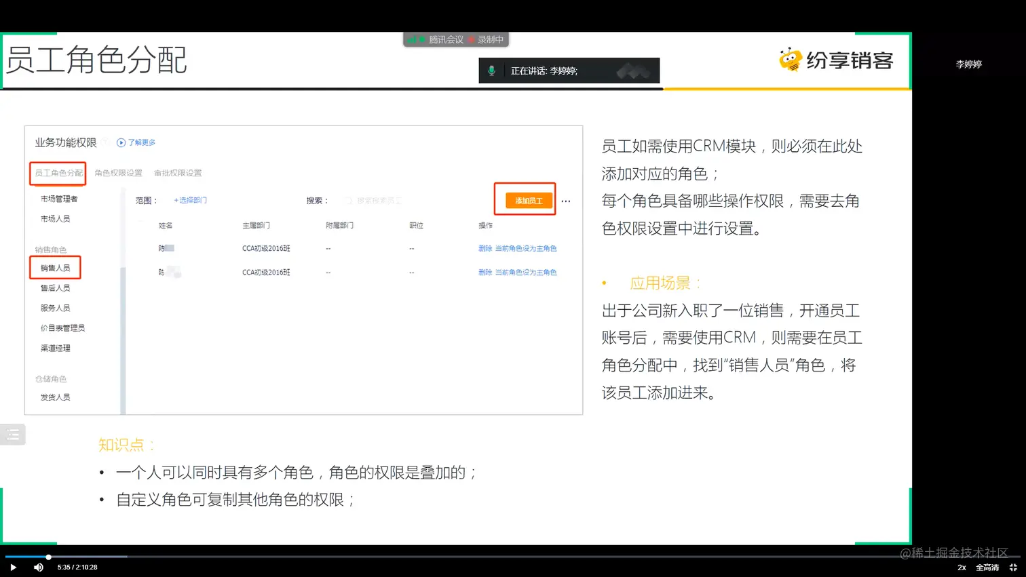Select the 发货人员 role
This screenshot has height=577, width=1026.
tap(55, 397)
